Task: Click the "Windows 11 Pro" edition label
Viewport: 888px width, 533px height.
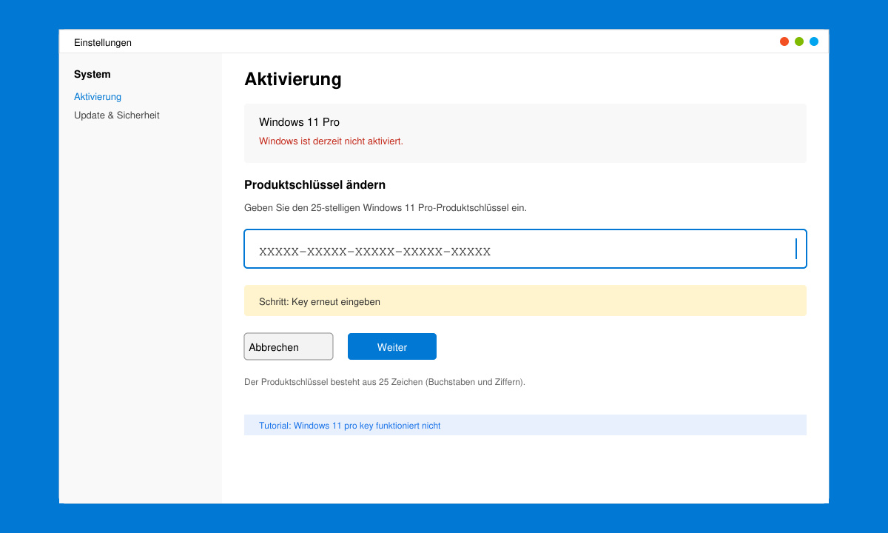Action: 299,122
